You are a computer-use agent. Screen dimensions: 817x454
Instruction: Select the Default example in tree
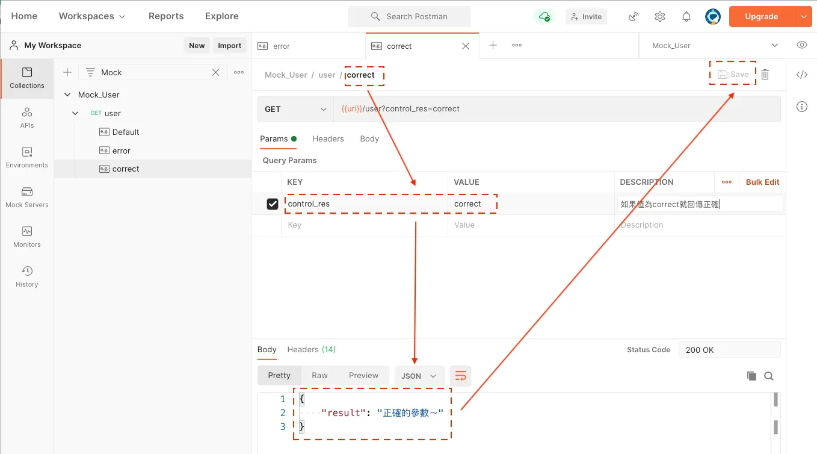126,132
